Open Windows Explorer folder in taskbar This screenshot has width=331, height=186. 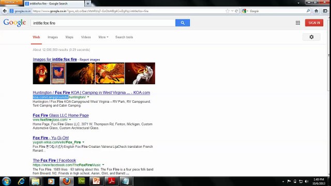click(x=36, y=181)
